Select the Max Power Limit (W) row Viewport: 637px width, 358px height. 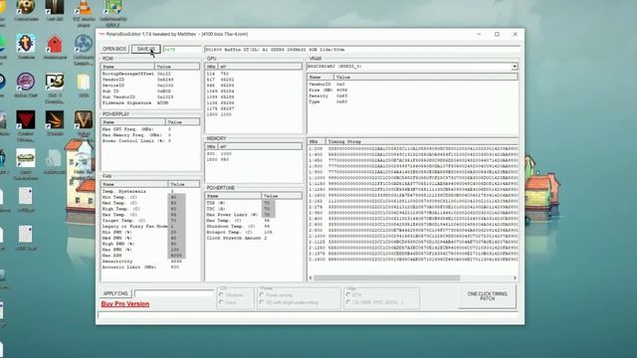254,215
